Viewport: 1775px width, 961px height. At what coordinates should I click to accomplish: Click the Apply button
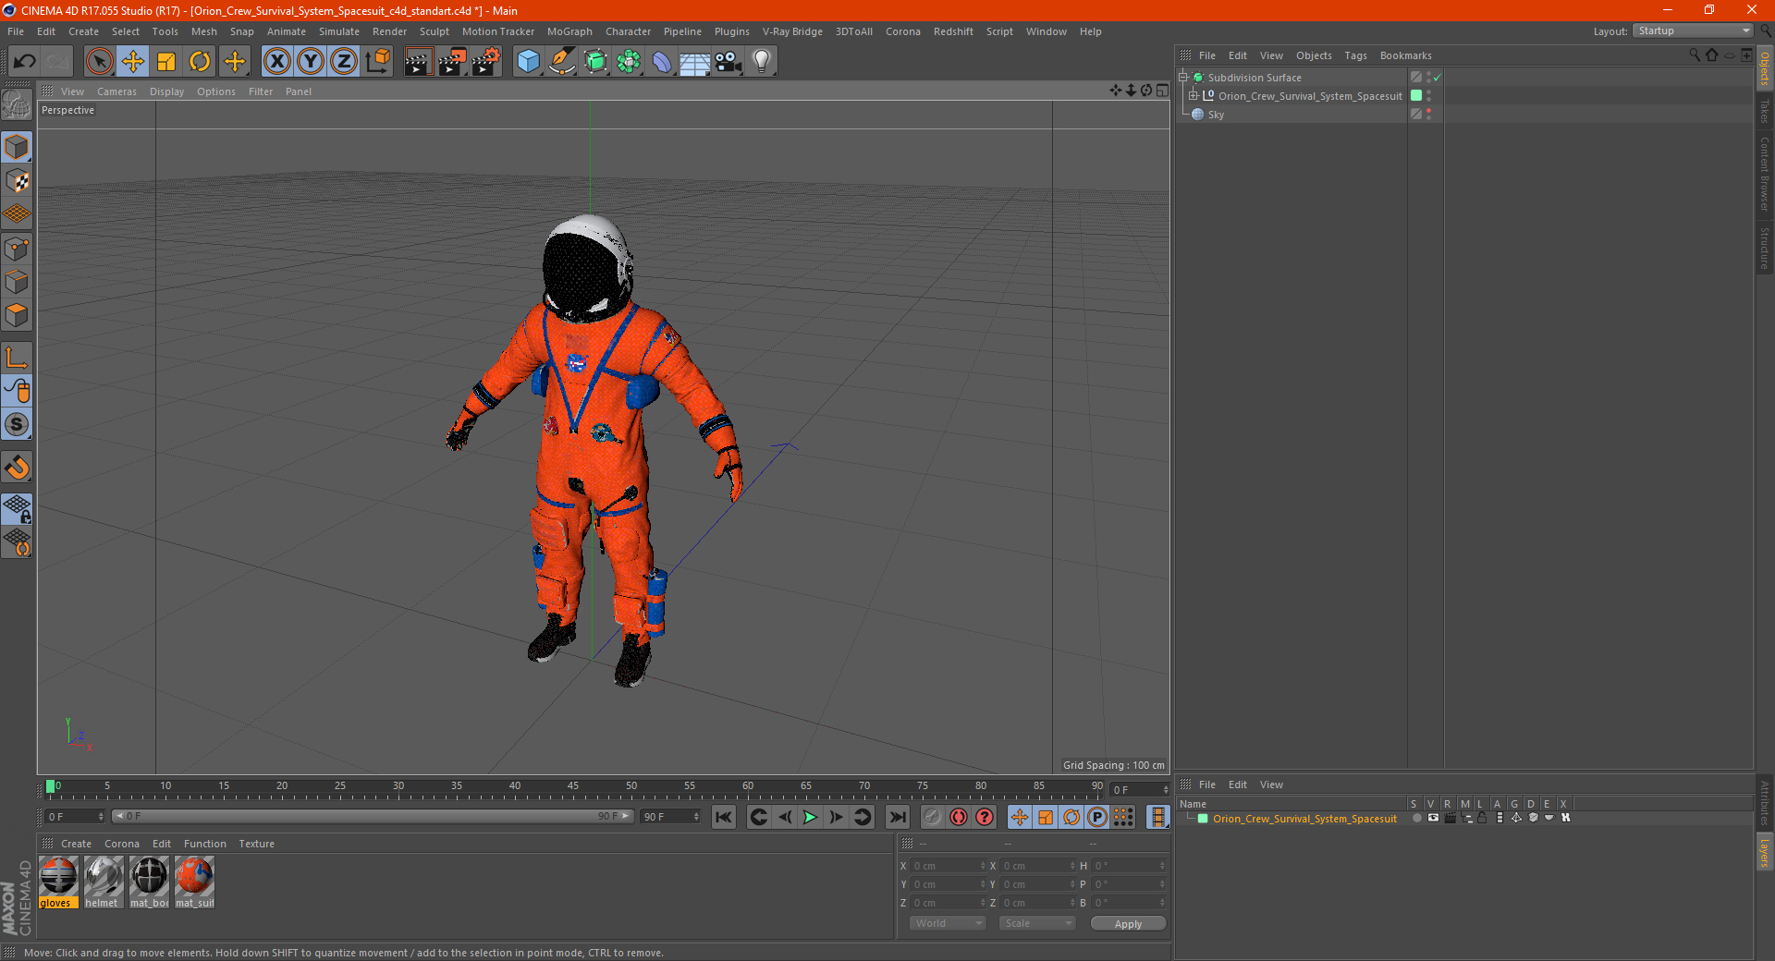tap(1128, 923)
